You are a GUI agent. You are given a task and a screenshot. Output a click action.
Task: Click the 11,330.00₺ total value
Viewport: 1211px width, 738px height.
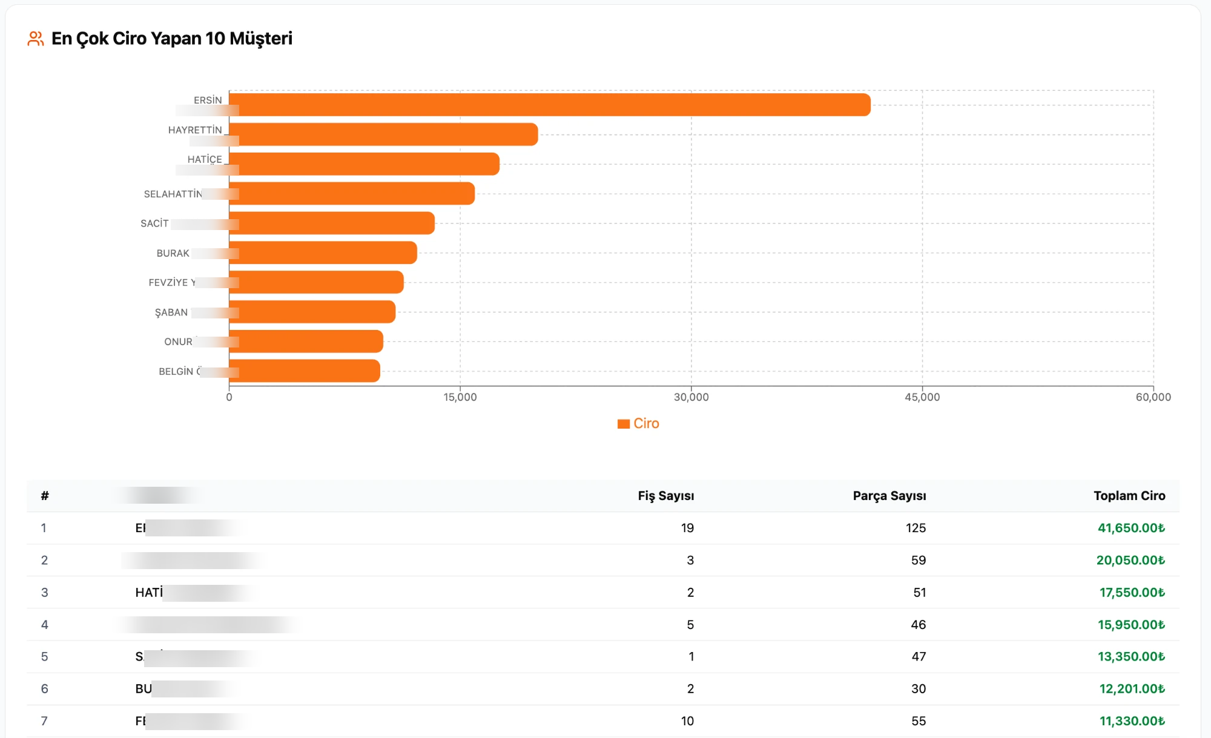[1132, 720]
